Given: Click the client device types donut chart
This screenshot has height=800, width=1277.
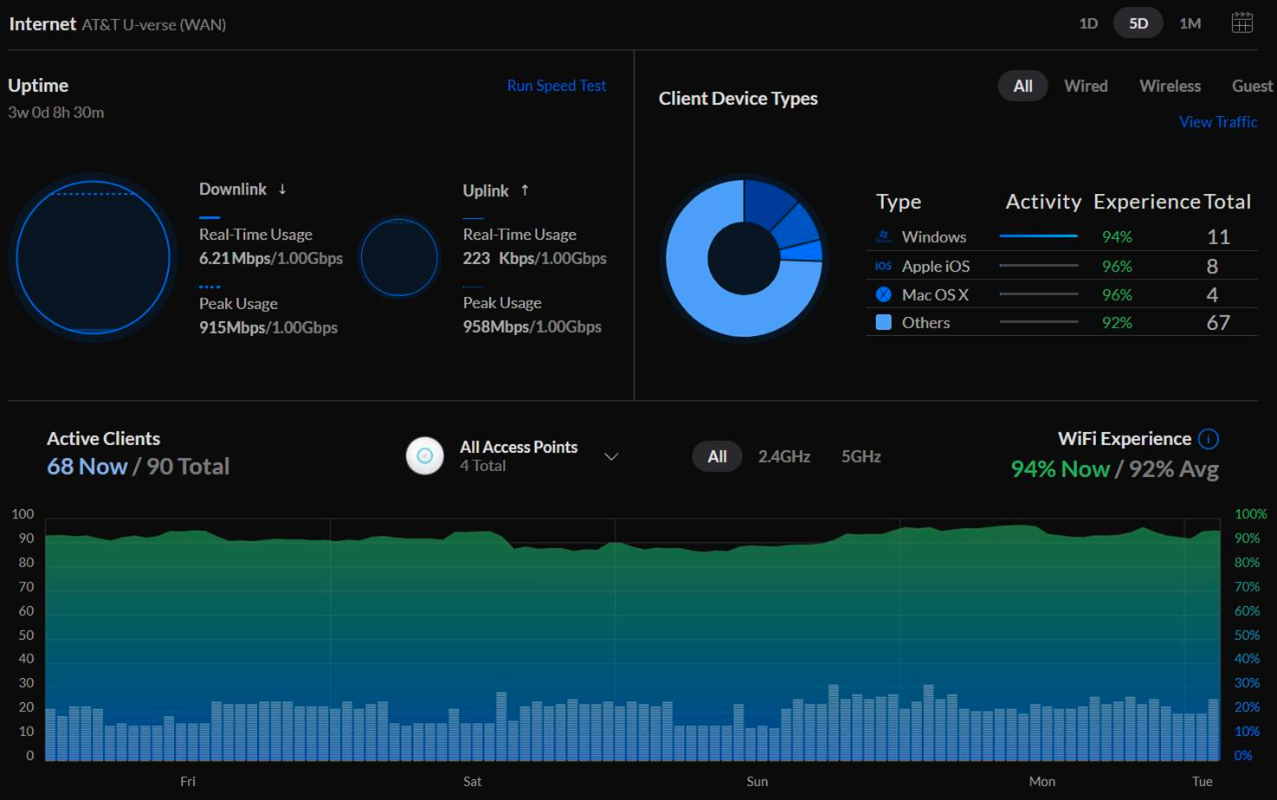Looking at the screenshot, I should click(x=744, y=258).
